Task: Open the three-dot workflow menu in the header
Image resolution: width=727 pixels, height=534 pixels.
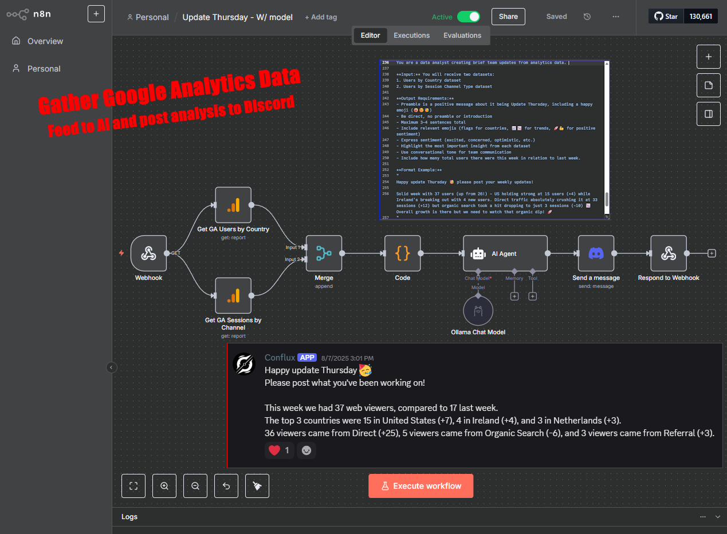Action: point(616,17)
